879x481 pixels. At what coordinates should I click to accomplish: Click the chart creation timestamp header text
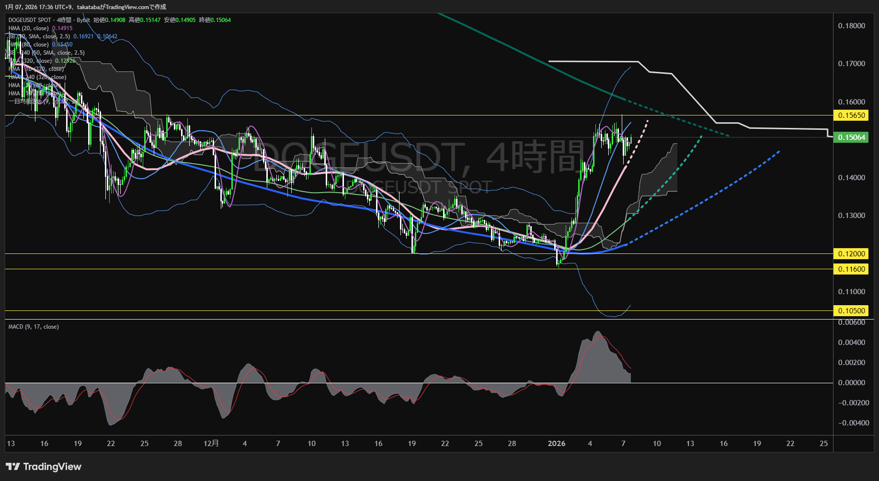pyautogui.click(x=85, y=7)
